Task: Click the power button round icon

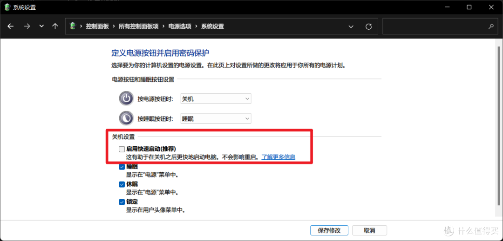Action: tap(126, 98)
